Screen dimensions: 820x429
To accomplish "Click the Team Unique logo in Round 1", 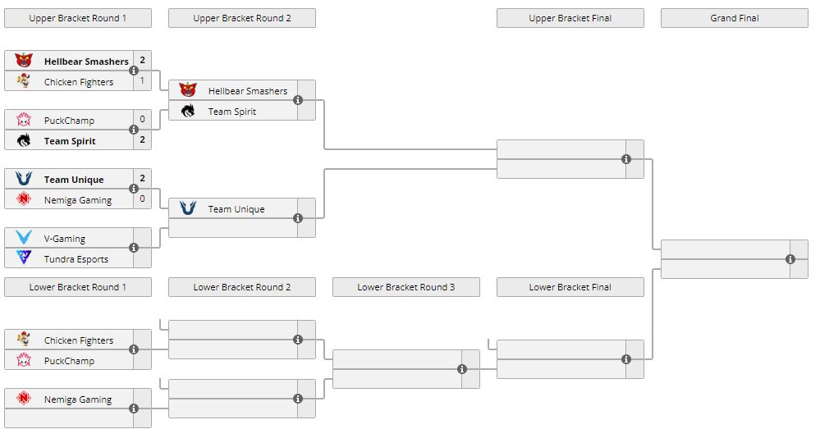I will pos(24,179).
